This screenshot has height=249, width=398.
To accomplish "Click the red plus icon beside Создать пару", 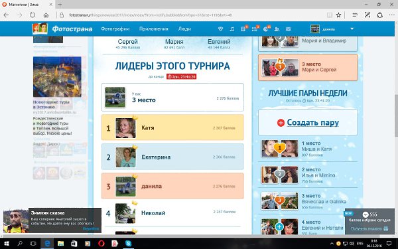I will coord(281,123).
